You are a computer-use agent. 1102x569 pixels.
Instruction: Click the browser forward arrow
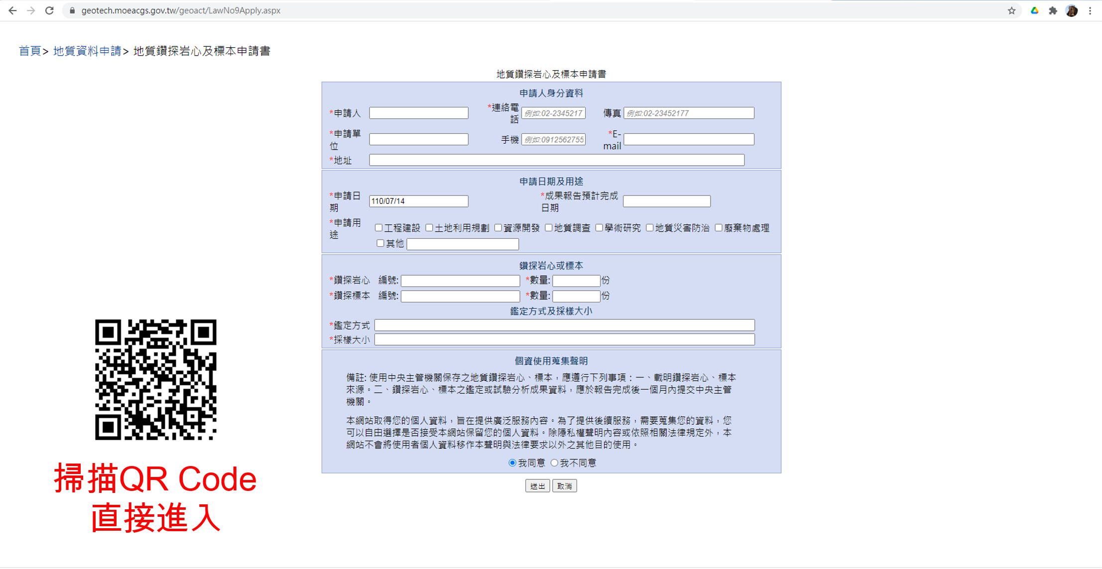(x=31, y=10)
